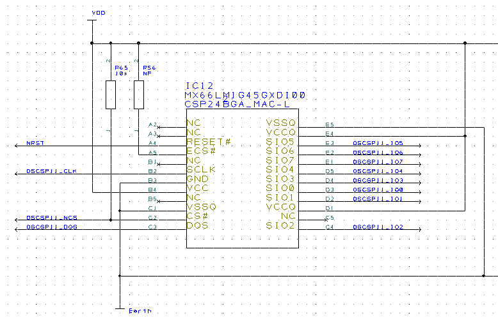This screenshot has width=498, height=318.
Task: Select pin number C3 on IC12
Action: 152,227
